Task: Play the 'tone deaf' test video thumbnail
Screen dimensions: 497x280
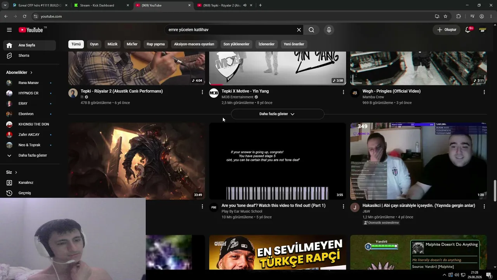Action: 278,161
